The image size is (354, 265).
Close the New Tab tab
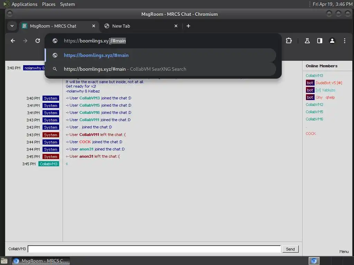point(176,26)
